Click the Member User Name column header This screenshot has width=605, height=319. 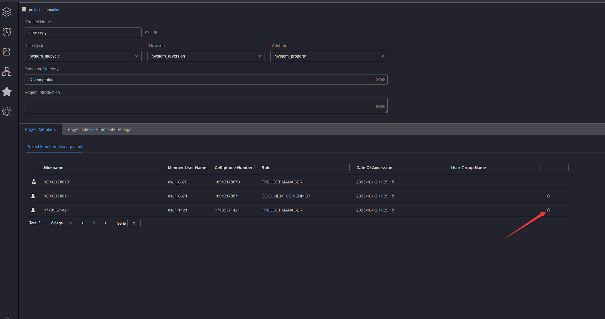[x=187, y=168]
